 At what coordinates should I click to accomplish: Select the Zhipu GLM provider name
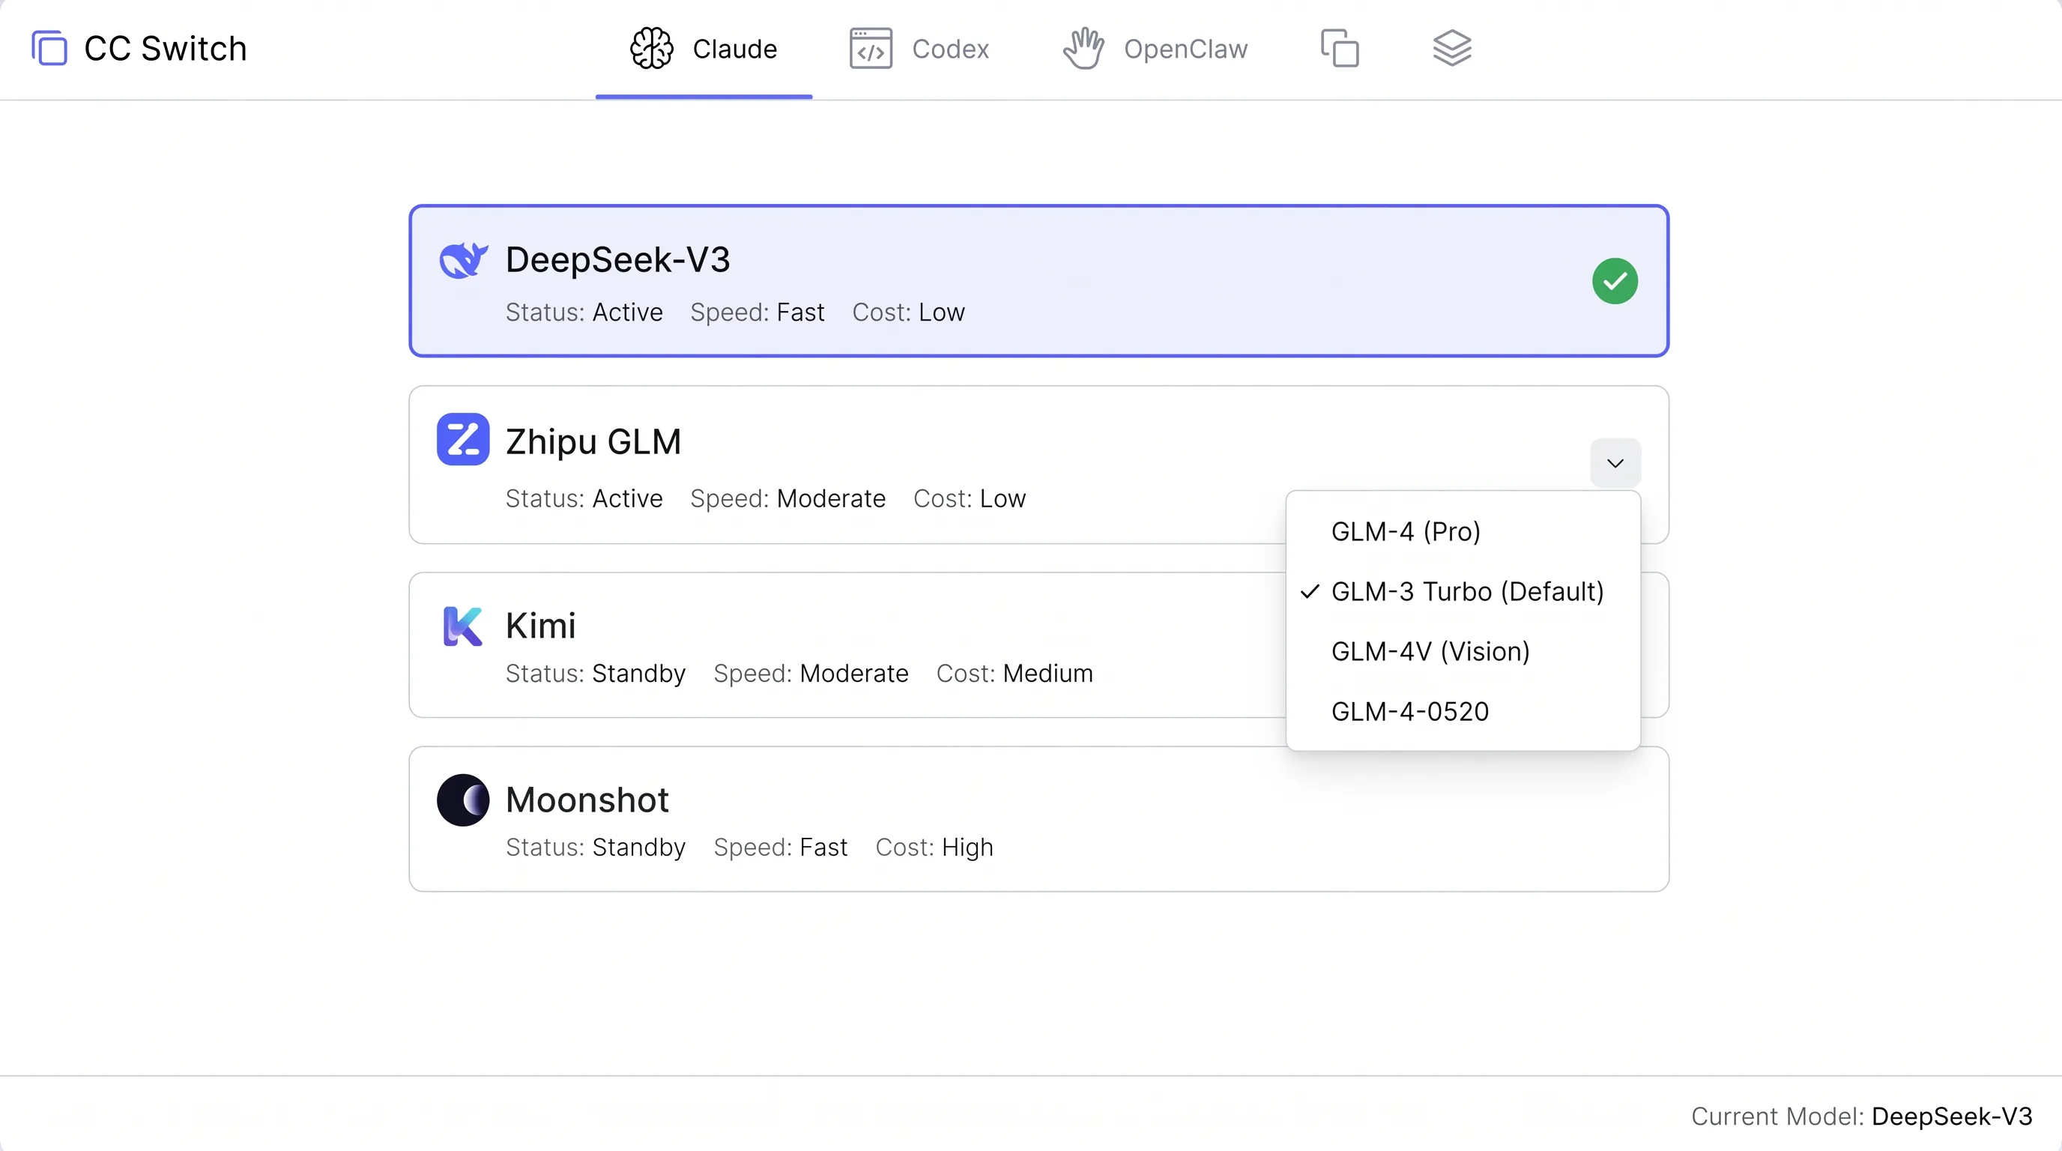click(x=593, y=442)
